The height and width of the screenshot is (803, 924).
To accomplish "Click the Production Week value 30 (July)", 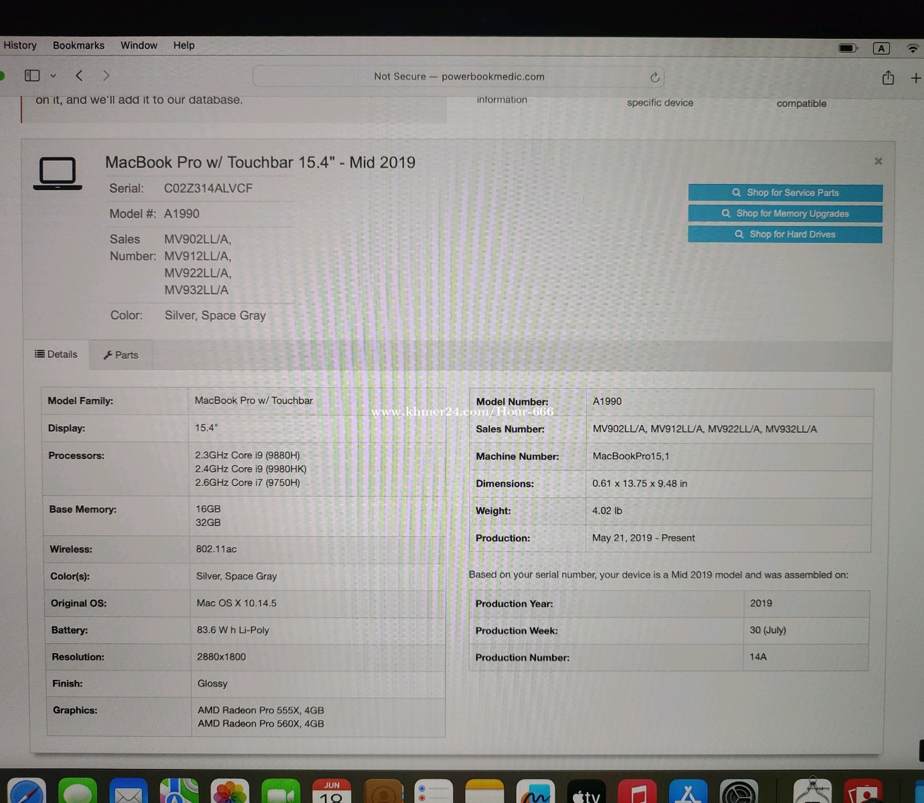I will [767, 630].
